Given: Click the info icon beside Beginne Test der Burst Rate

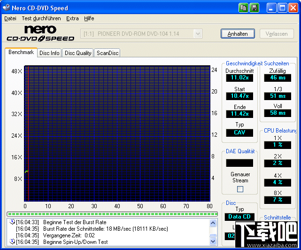Looking at the screenshot, I should [x=12, y=222].
